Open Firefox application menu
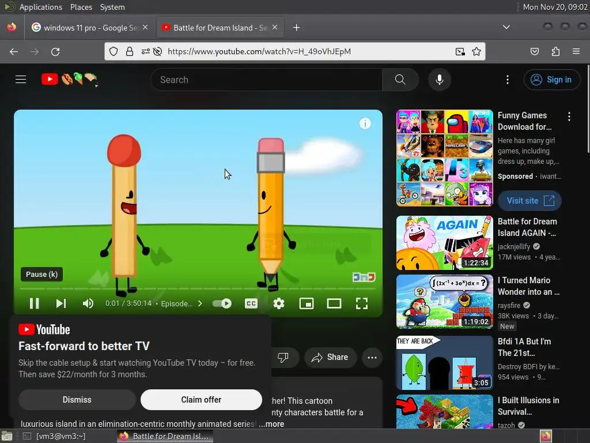Viewport: 590px width, 443px height. click(x=576, y=51)
